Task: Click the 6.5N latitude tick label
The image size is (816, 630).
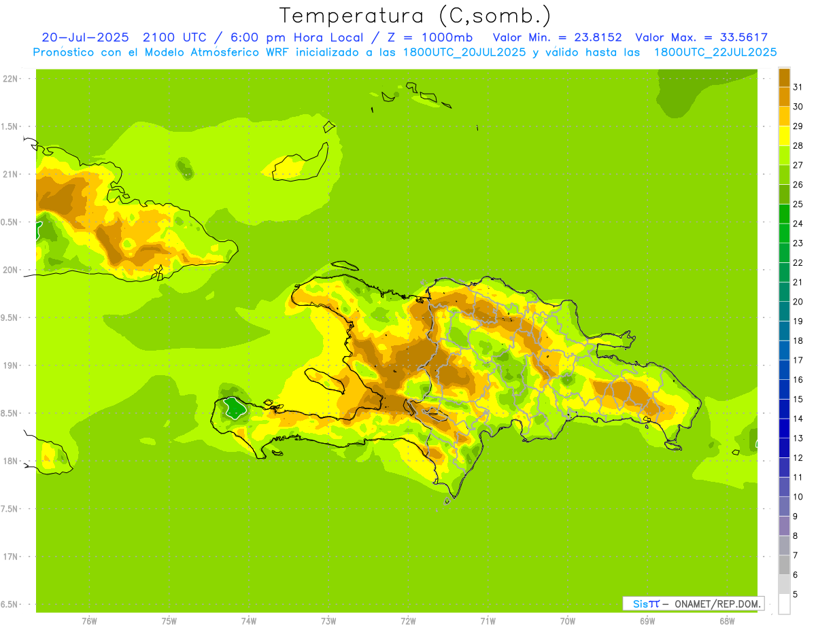Action: [9, 604]
